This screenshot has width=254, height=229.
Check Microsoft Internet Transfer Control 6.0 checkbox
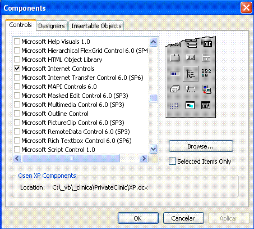[17, 78]
